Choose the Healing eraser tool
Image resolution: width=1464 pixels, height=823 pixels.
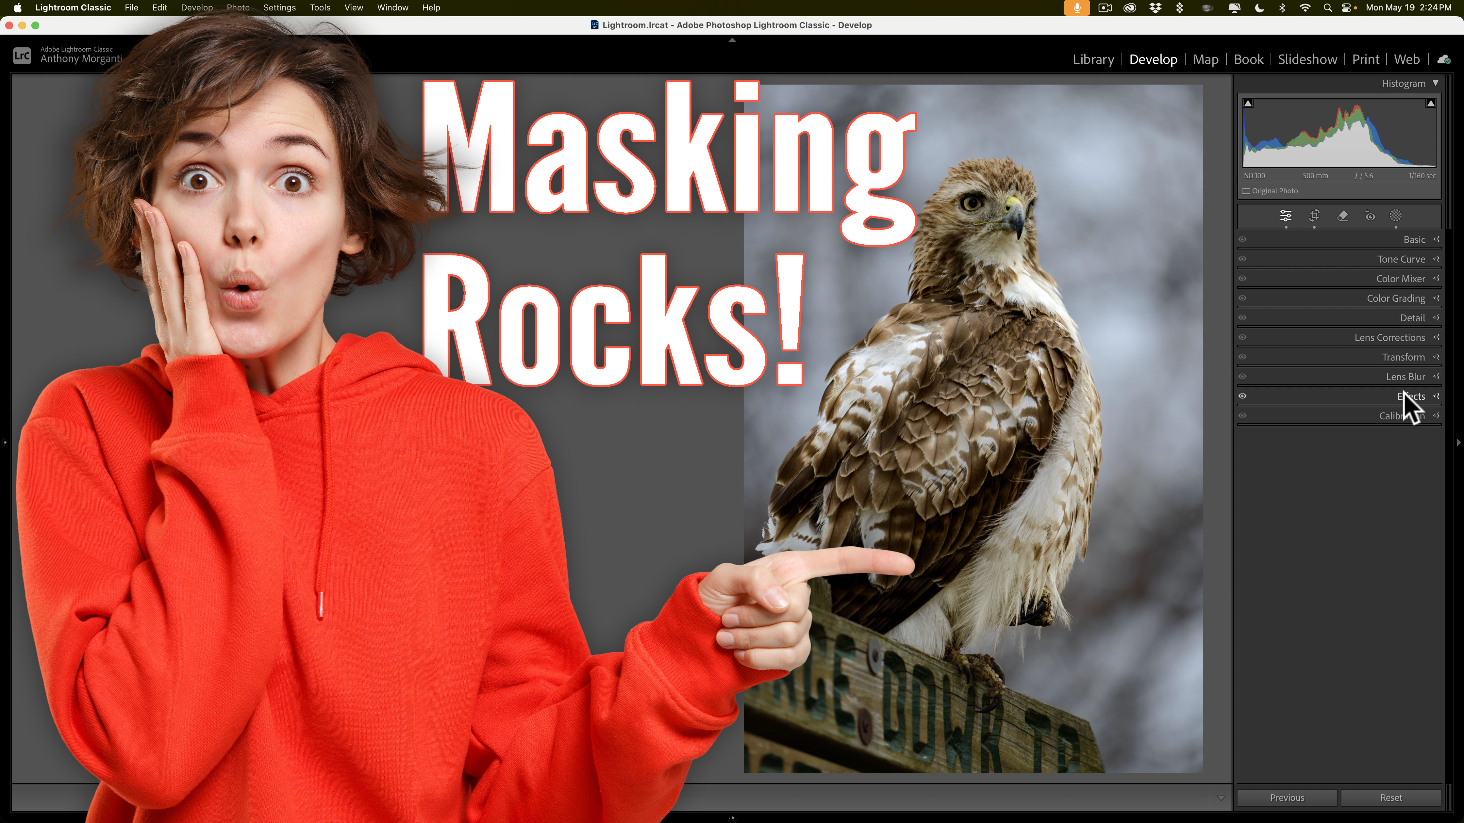1342,216
